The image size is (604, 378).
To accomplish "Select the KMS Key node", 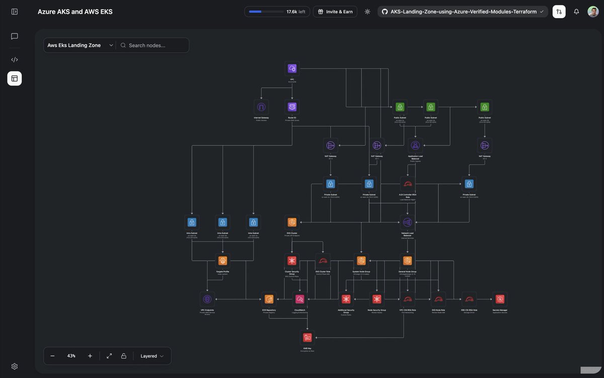I will click(308, 338).
